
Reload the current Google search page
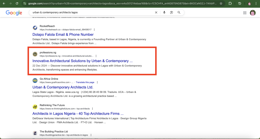click(17, 3)
